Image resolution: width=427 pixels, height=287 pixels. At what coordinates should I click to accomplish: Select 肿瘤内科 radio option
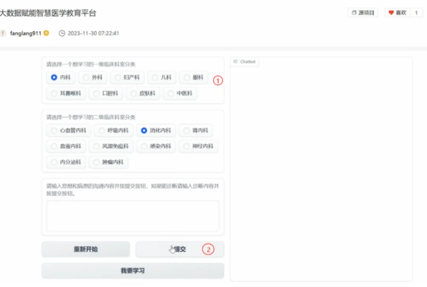(108, 162)
